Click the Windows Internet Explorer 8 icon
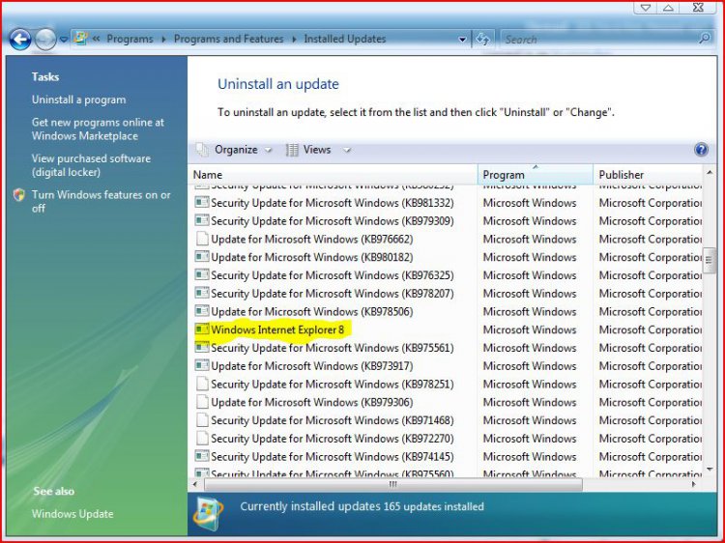Screen dimensions: 725x543 tap(202, 329)
